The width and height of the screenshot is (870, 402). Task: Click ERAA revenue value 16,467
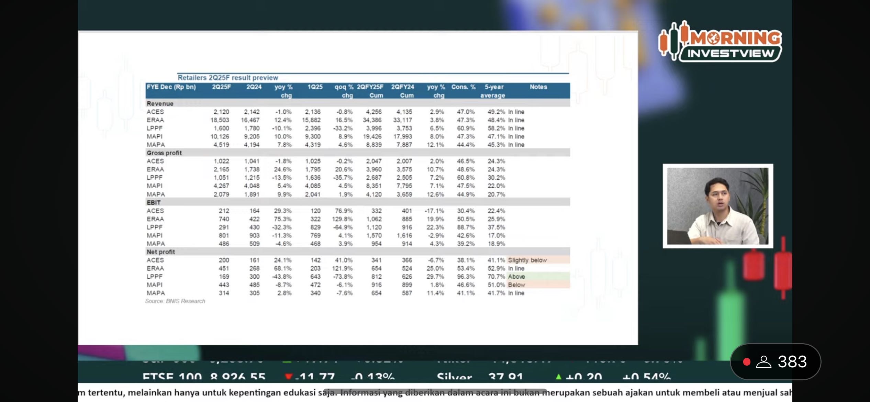coord(250,120)
